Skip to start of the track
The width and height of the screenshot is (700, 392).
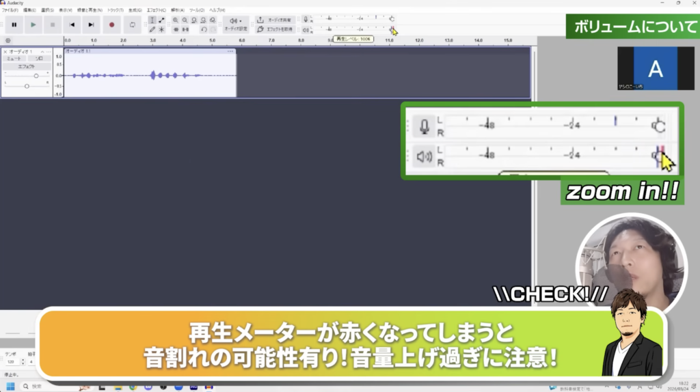pyautogui.click(x=72, y=25)
